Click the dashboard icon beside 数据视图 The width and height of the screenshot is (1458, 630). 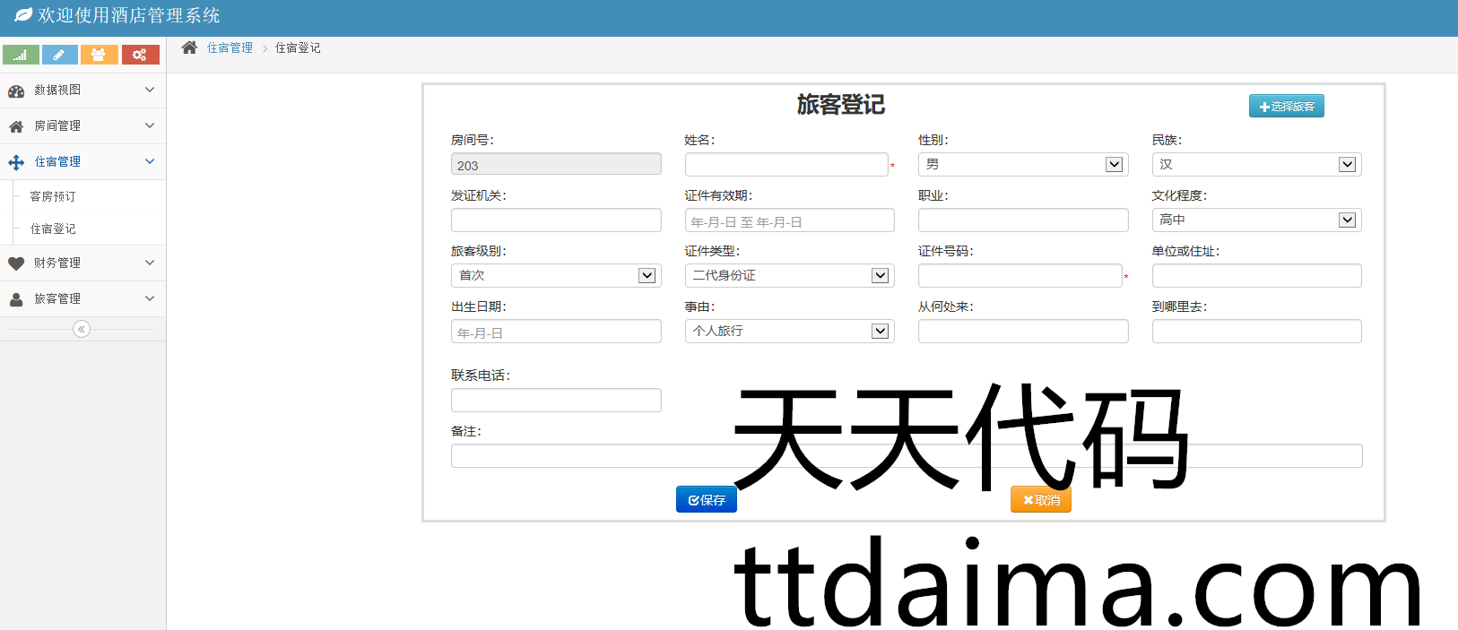click(16, 91)
